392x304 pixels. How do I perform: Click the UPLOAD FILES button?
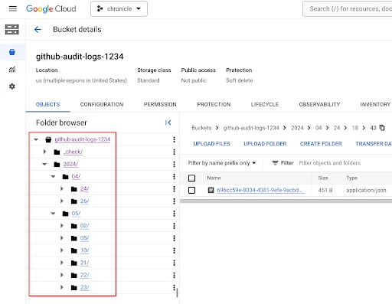pyautogui.click(x=211, y=144)
